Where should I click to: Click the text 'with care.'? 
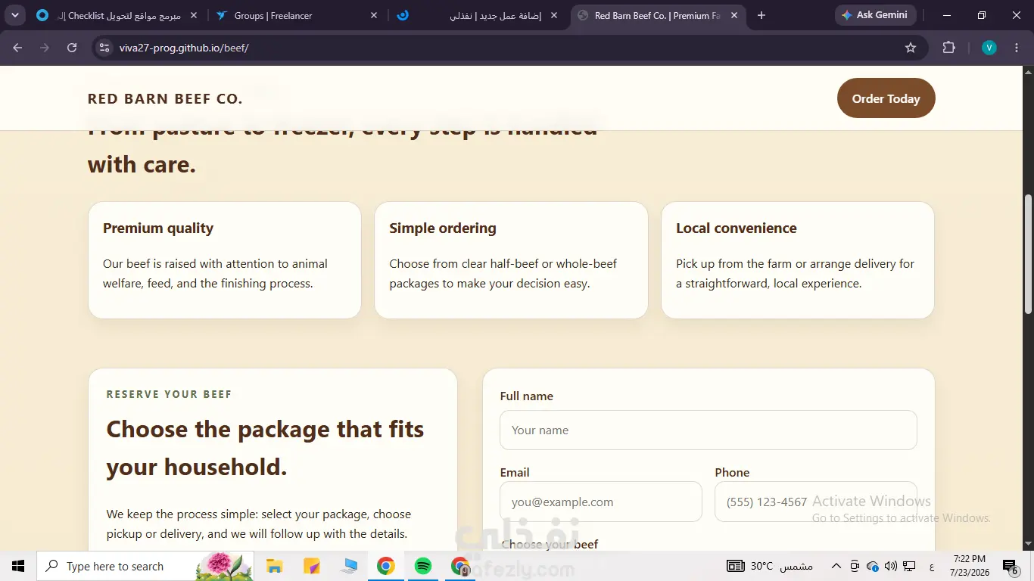click(x=142, y=164)
